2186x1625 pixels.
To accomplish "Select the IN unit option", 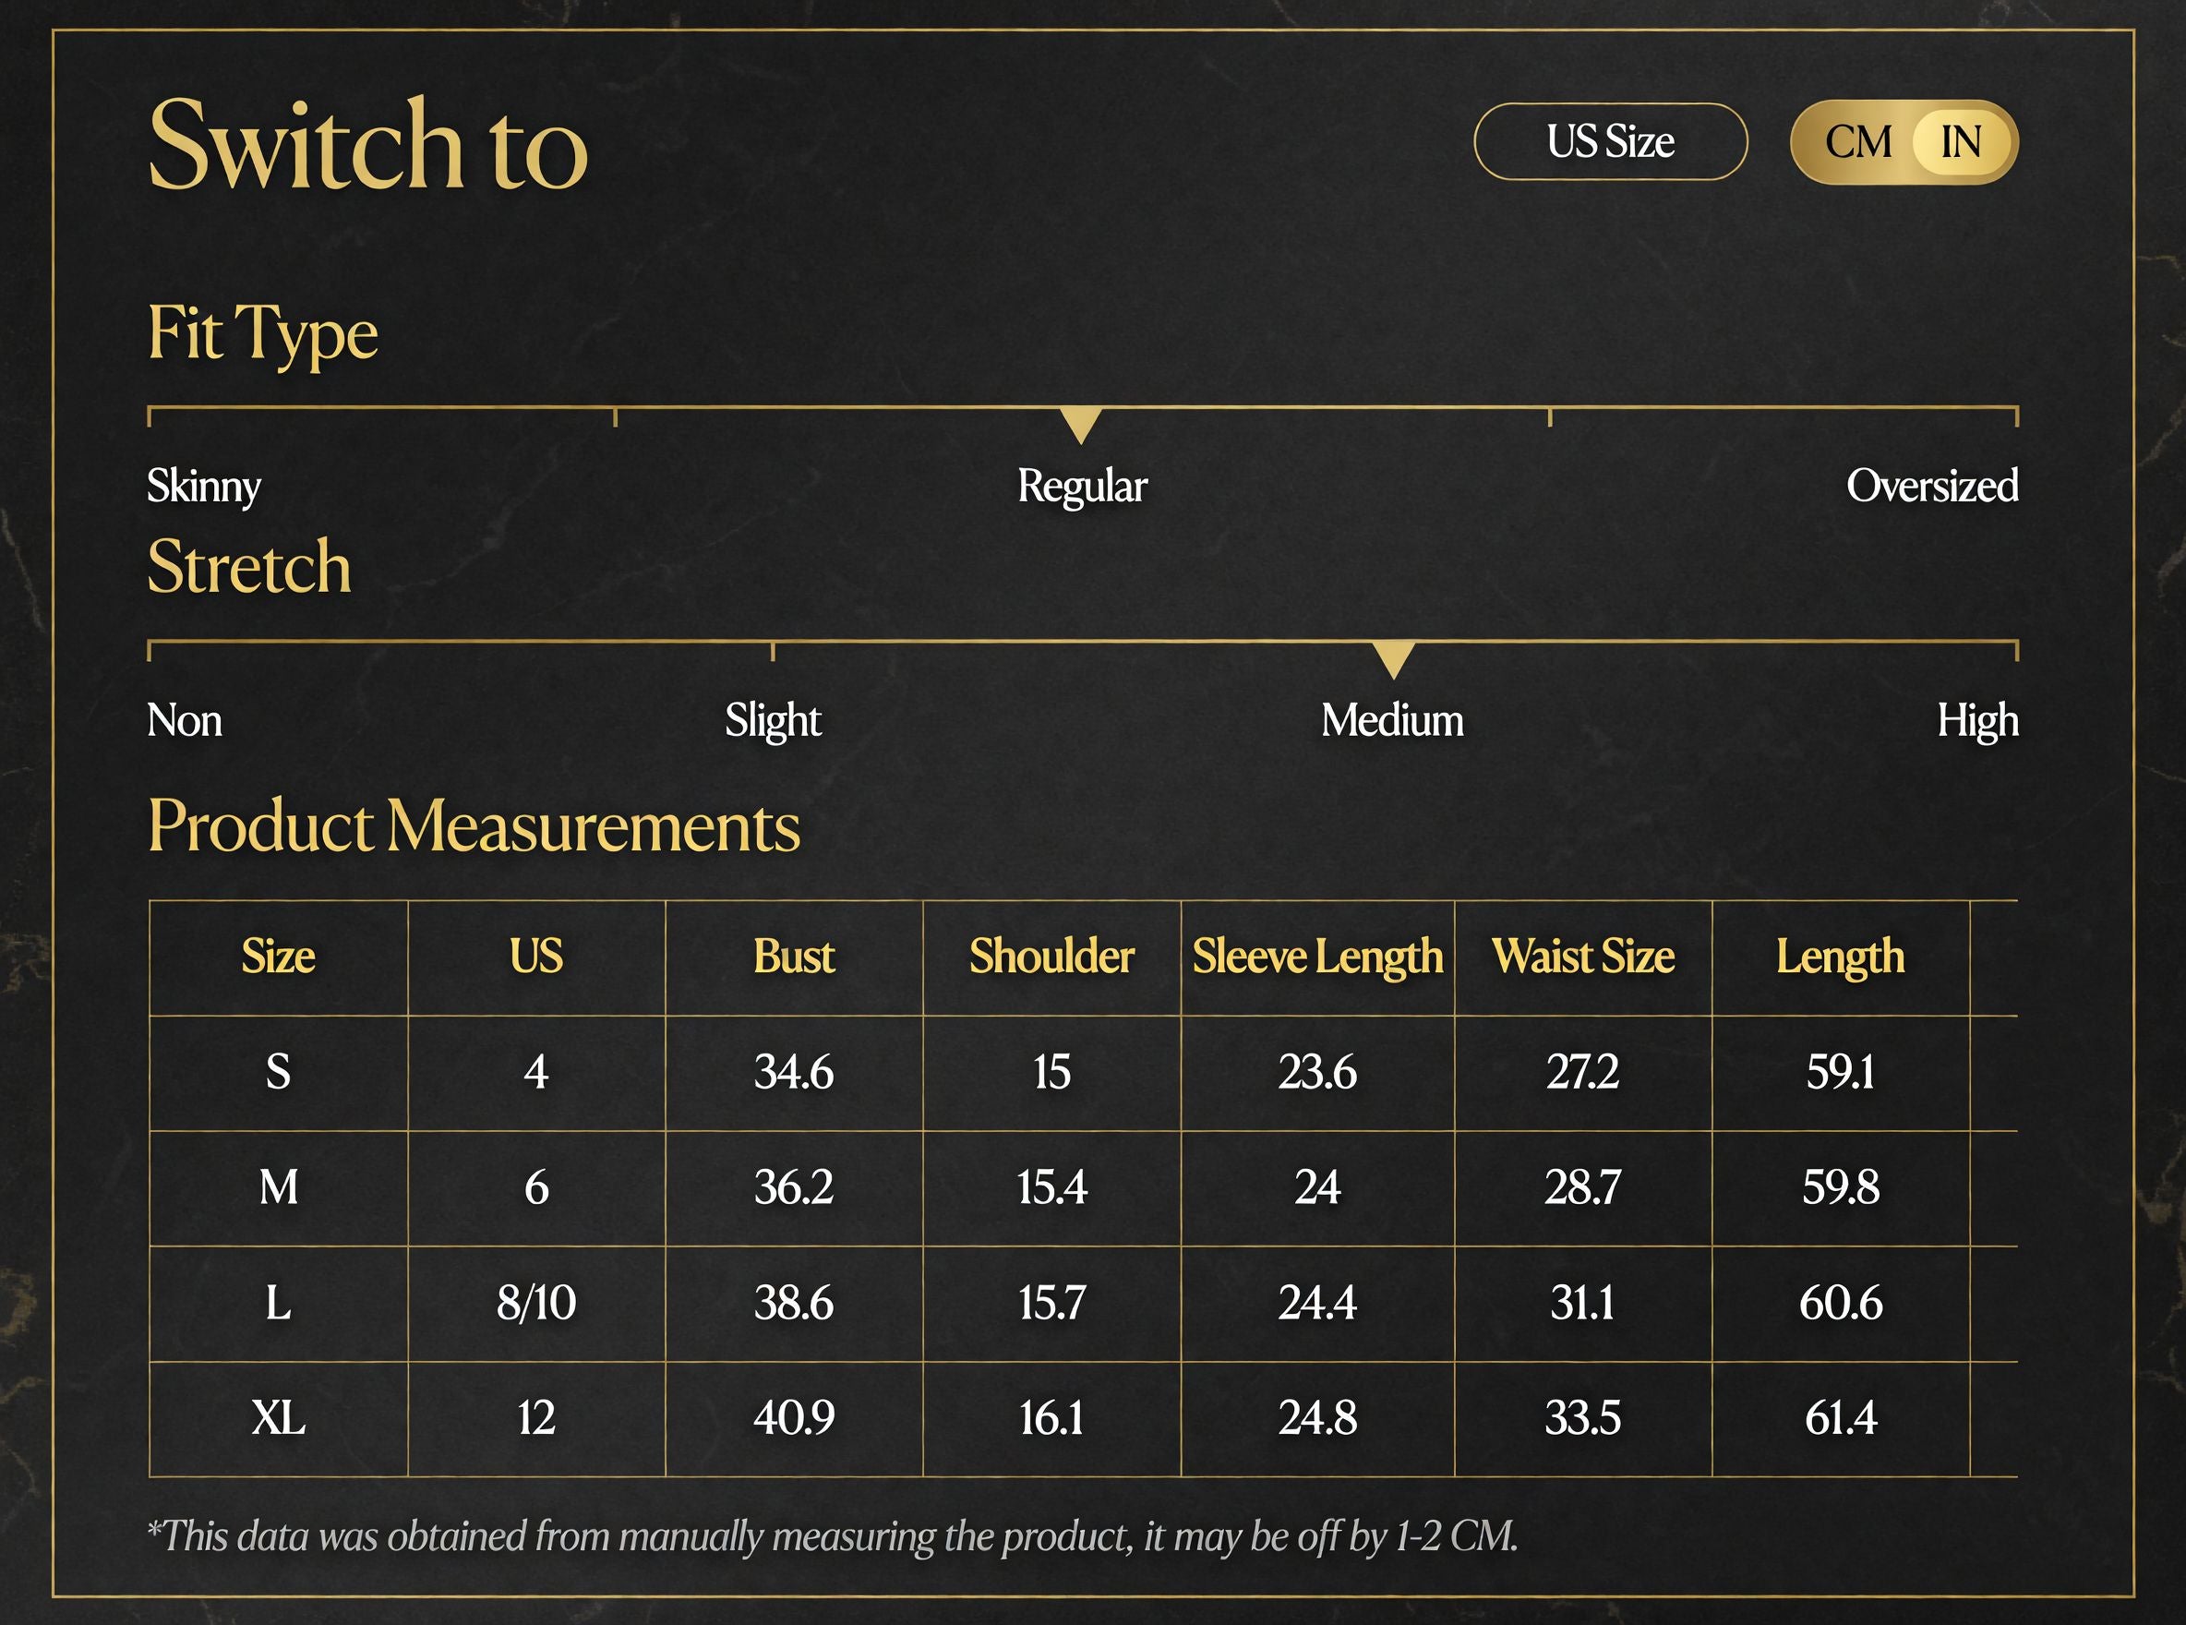I will [x=1961, y=141].
